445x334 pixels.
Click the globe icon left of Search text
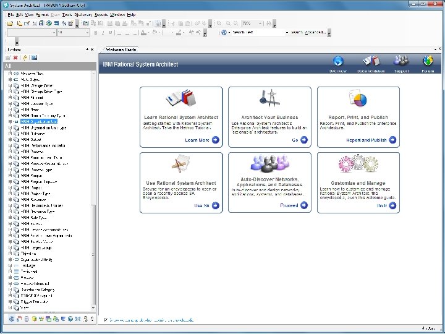[x=224, y=32]
